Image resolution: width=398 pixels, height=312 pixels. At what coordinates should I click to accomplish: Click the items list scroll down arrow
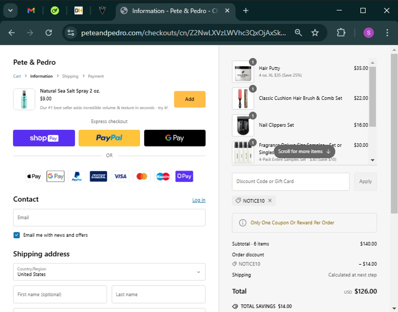click(373, 160)
